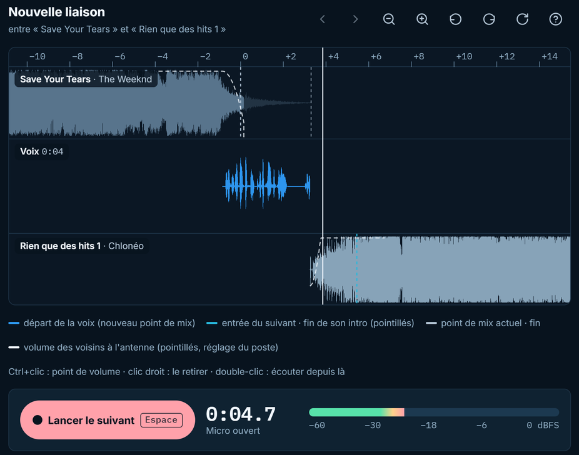Image resolution: width=579 pixels, height=455 pixels.
Task: Click the Voix 0:04 track label
Action: point(42,152)
